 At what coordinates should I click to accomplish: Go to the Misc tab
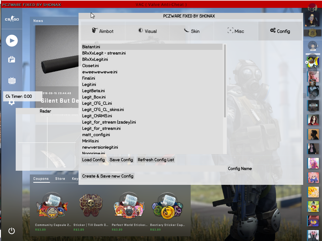click(236, 31)
